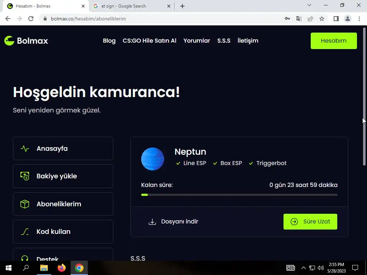Click the download icon beside Dosyanı indir
The image size is (367, 275).
[x=152, y=222]
